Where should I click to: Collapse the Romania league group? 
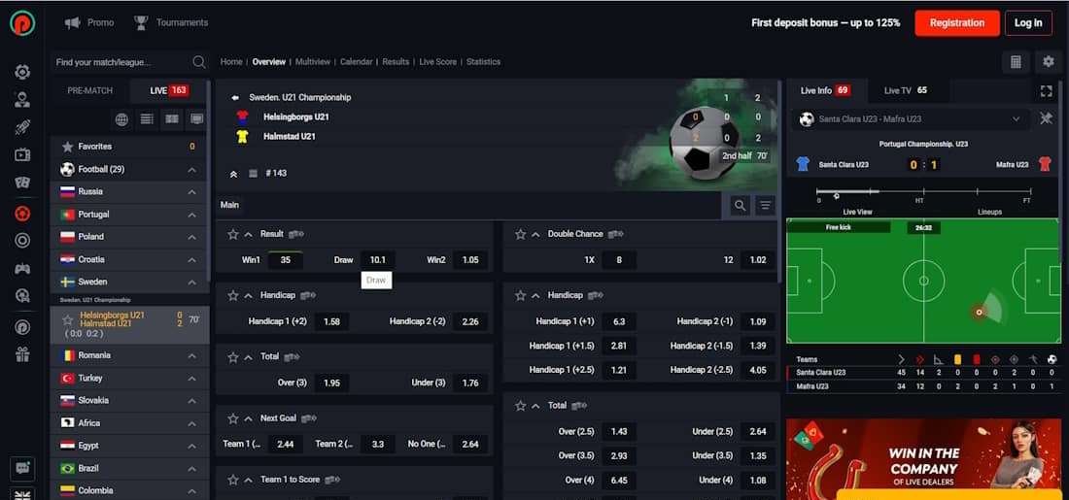coord(192,355)
